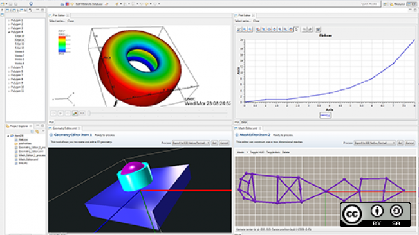Click the Edit Materials Database toolbar icon

pos(72,4)
